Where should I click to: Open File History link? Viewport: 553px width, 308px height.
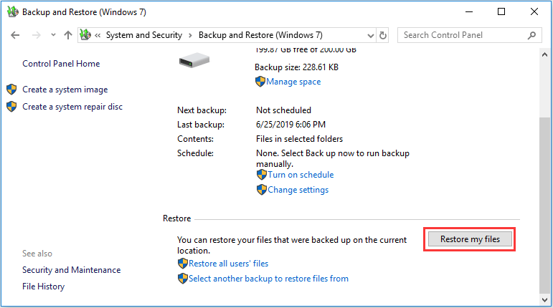(43, 287)
